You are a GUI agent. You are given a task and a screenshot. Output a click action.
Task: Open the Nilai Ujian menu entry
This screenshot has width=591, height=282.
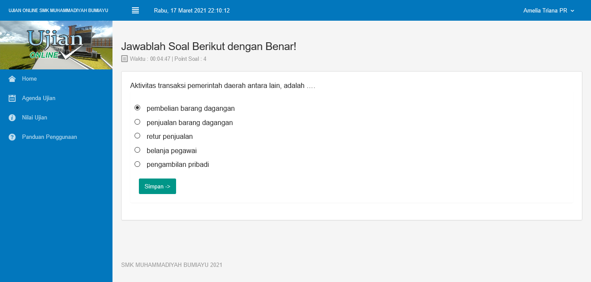pyautogui.click(x=56, y=118)
